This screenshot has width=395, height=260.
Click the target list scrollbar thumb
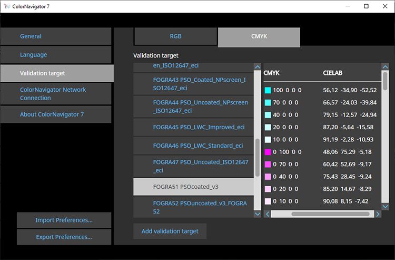(258, 158)
